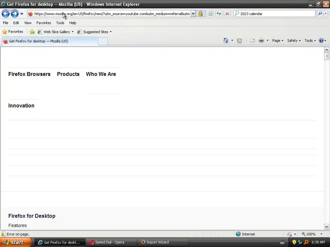Click the on-screen keyboard tray icon
This screenshot has height=247, width=330.
282,242
